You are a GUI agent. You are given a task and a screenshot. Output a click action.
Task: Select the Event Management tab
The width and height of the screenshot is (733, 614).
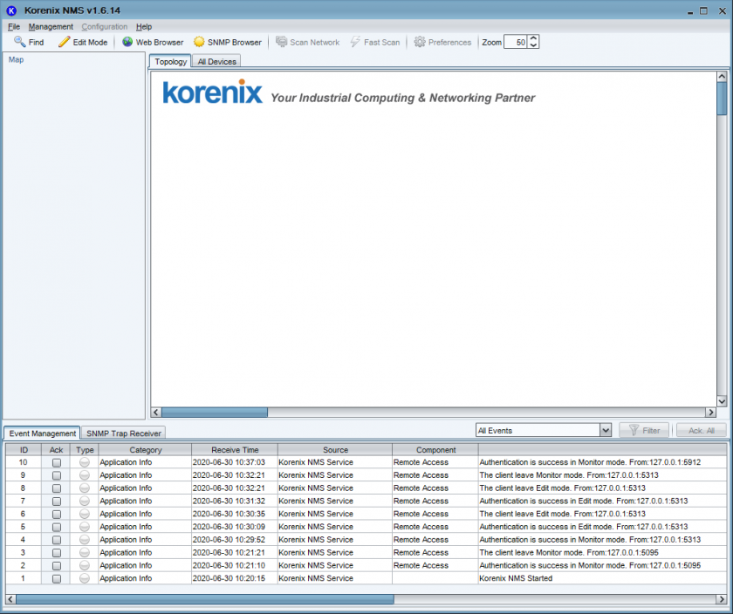click(x=42, y=433)
